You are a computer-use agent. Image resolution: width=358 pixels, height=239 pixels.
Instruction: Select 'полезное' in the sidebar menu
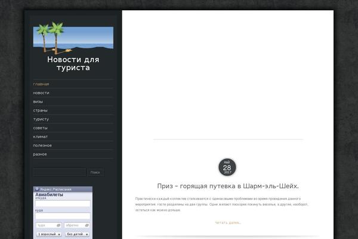click(42, 145)
